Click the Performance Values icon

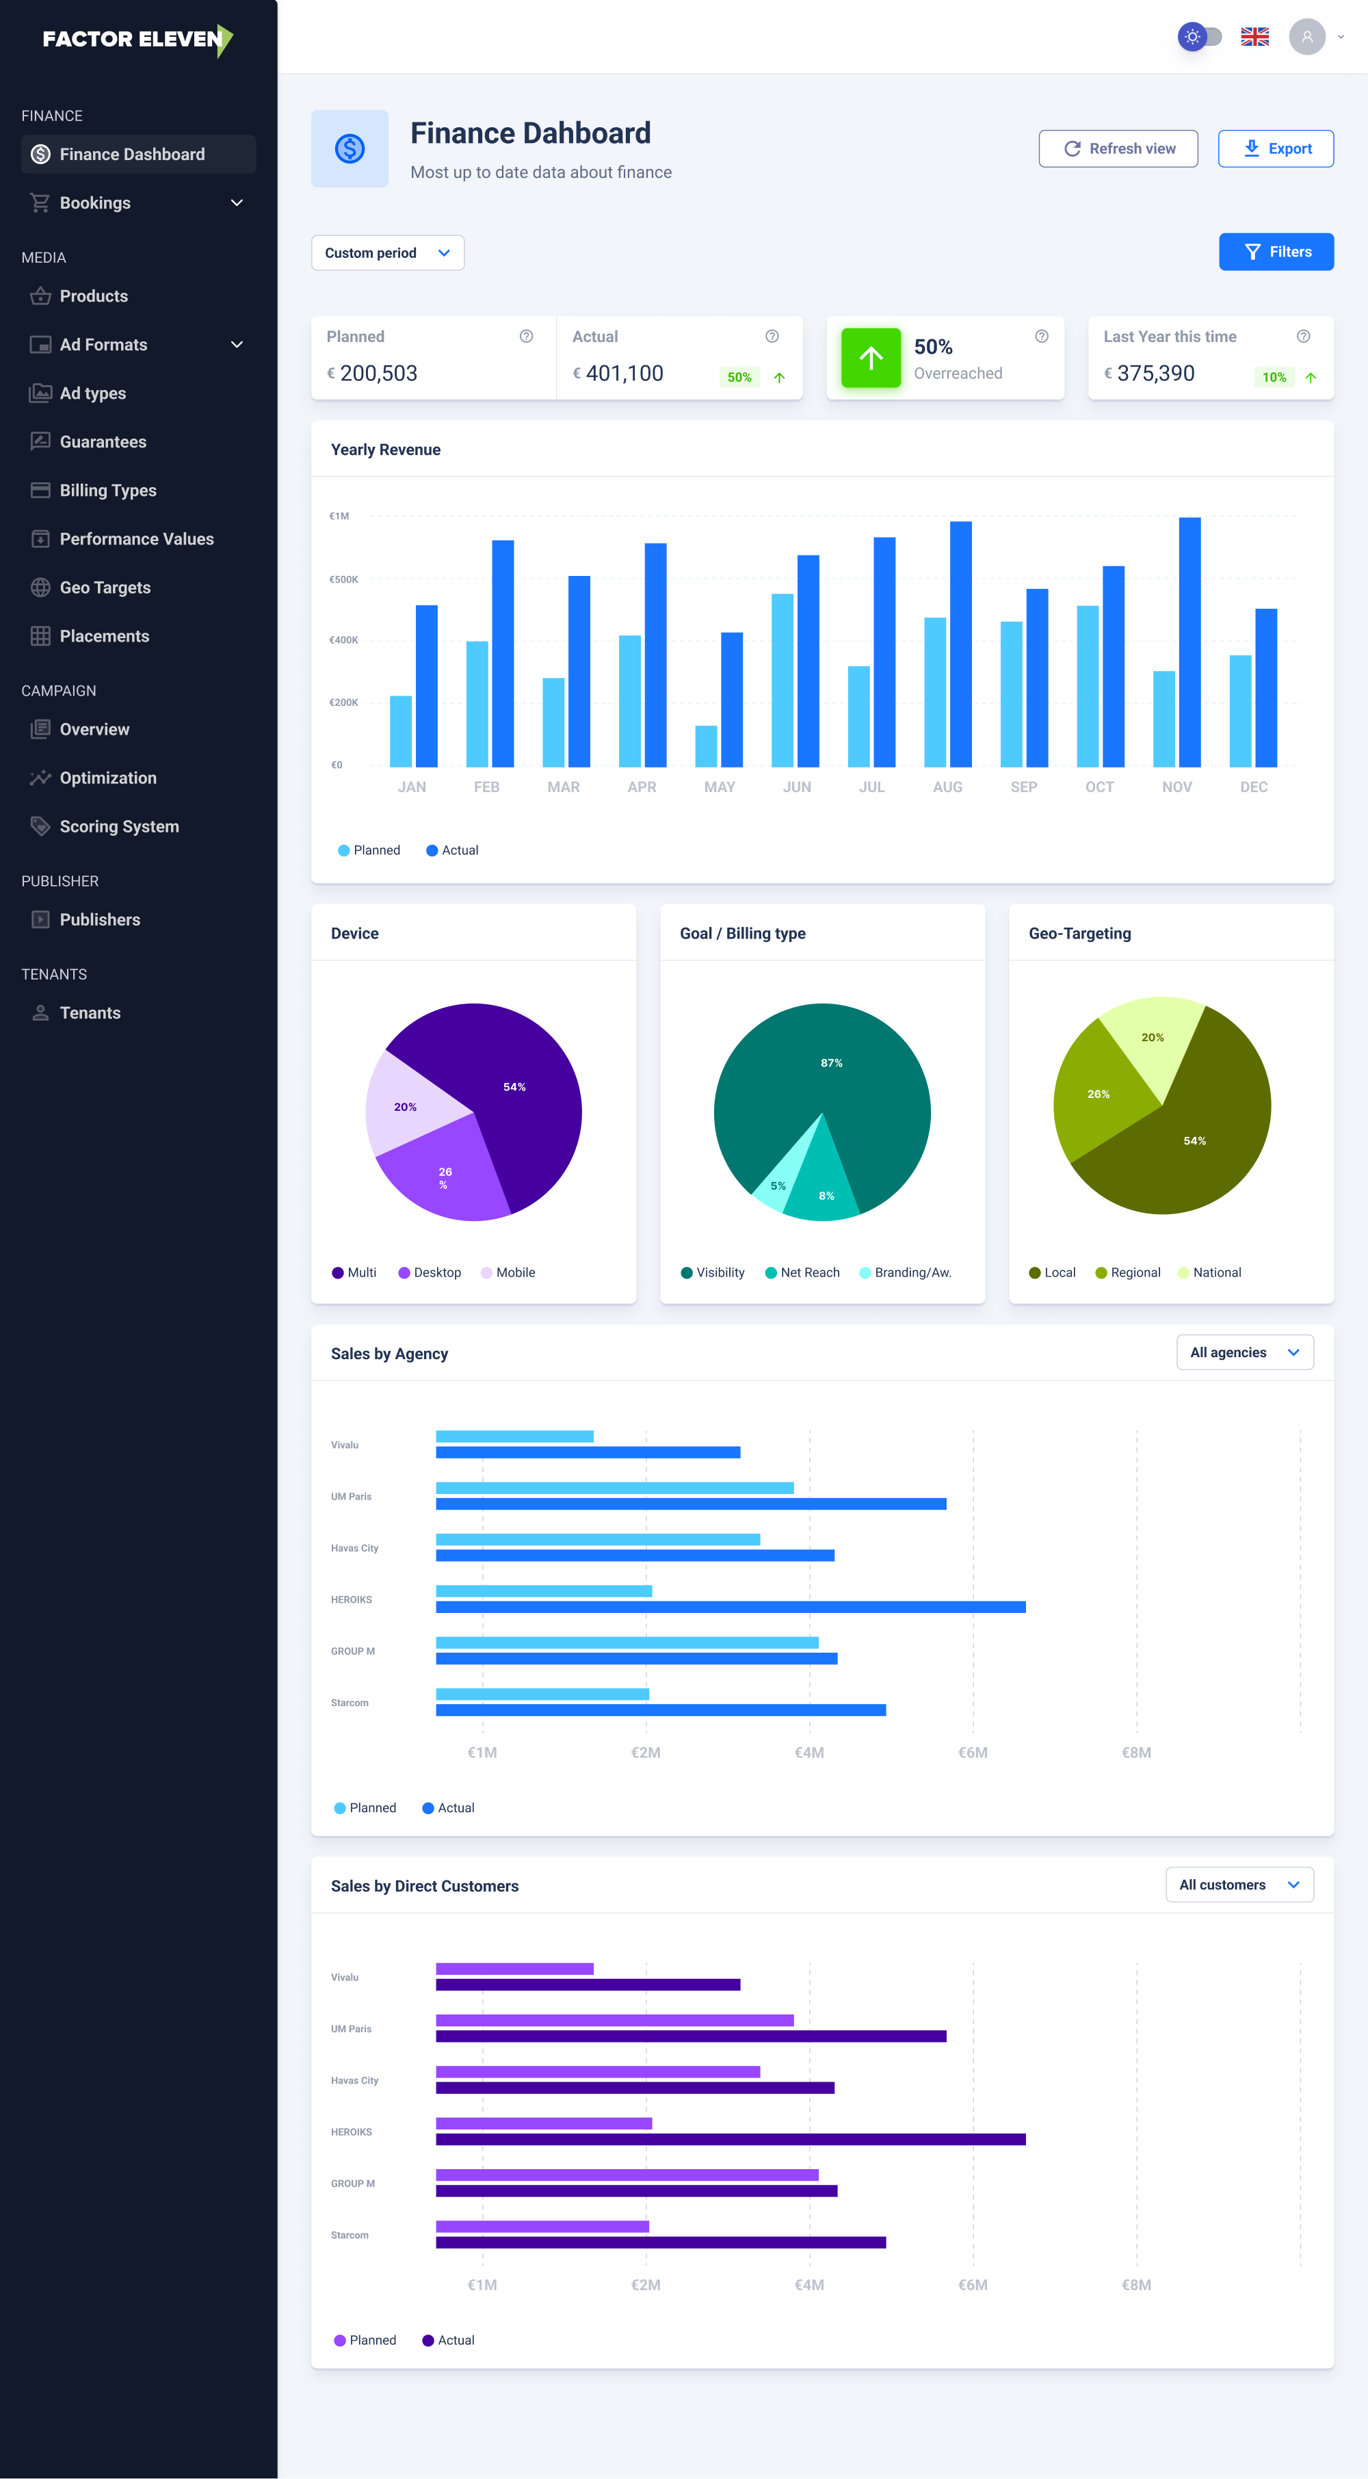40,539
